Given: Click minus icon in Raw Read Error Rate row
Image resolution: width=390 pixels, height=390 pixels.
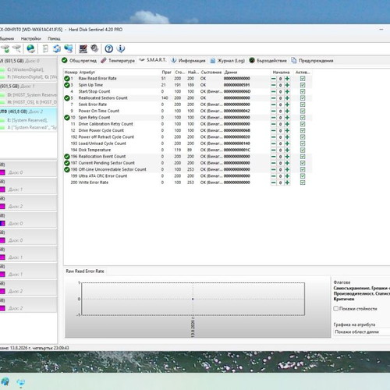Looking at the screenshot, I should click(x=274, y=79).
